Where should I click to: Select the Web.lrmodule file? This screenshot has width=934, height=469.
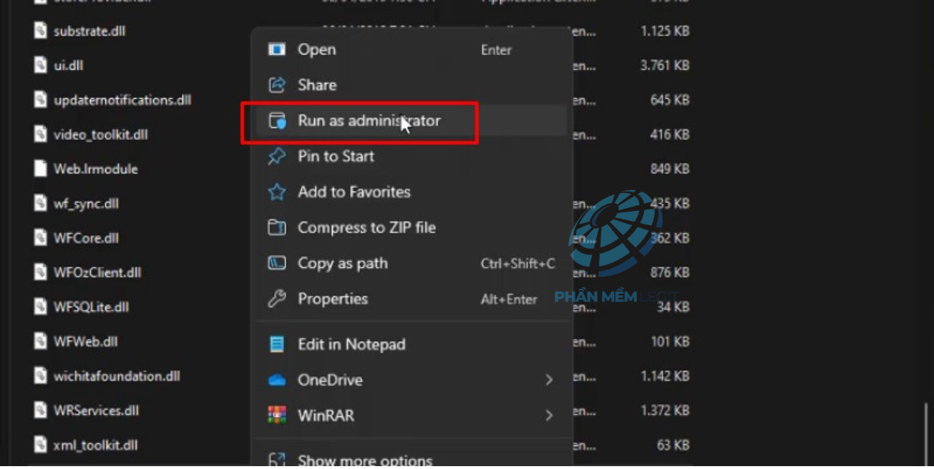[95, 169]
